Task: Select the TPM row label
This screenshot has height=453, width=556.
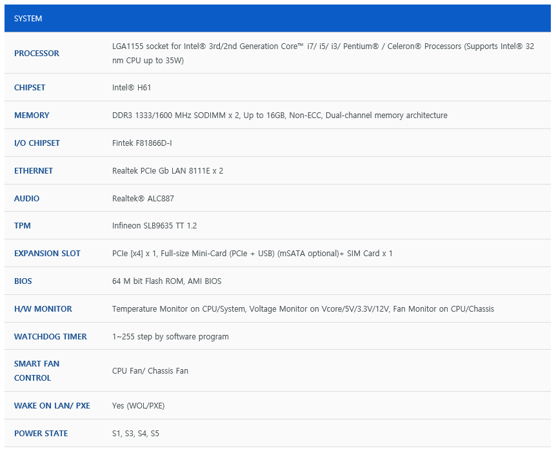Action: pos(23,226)
